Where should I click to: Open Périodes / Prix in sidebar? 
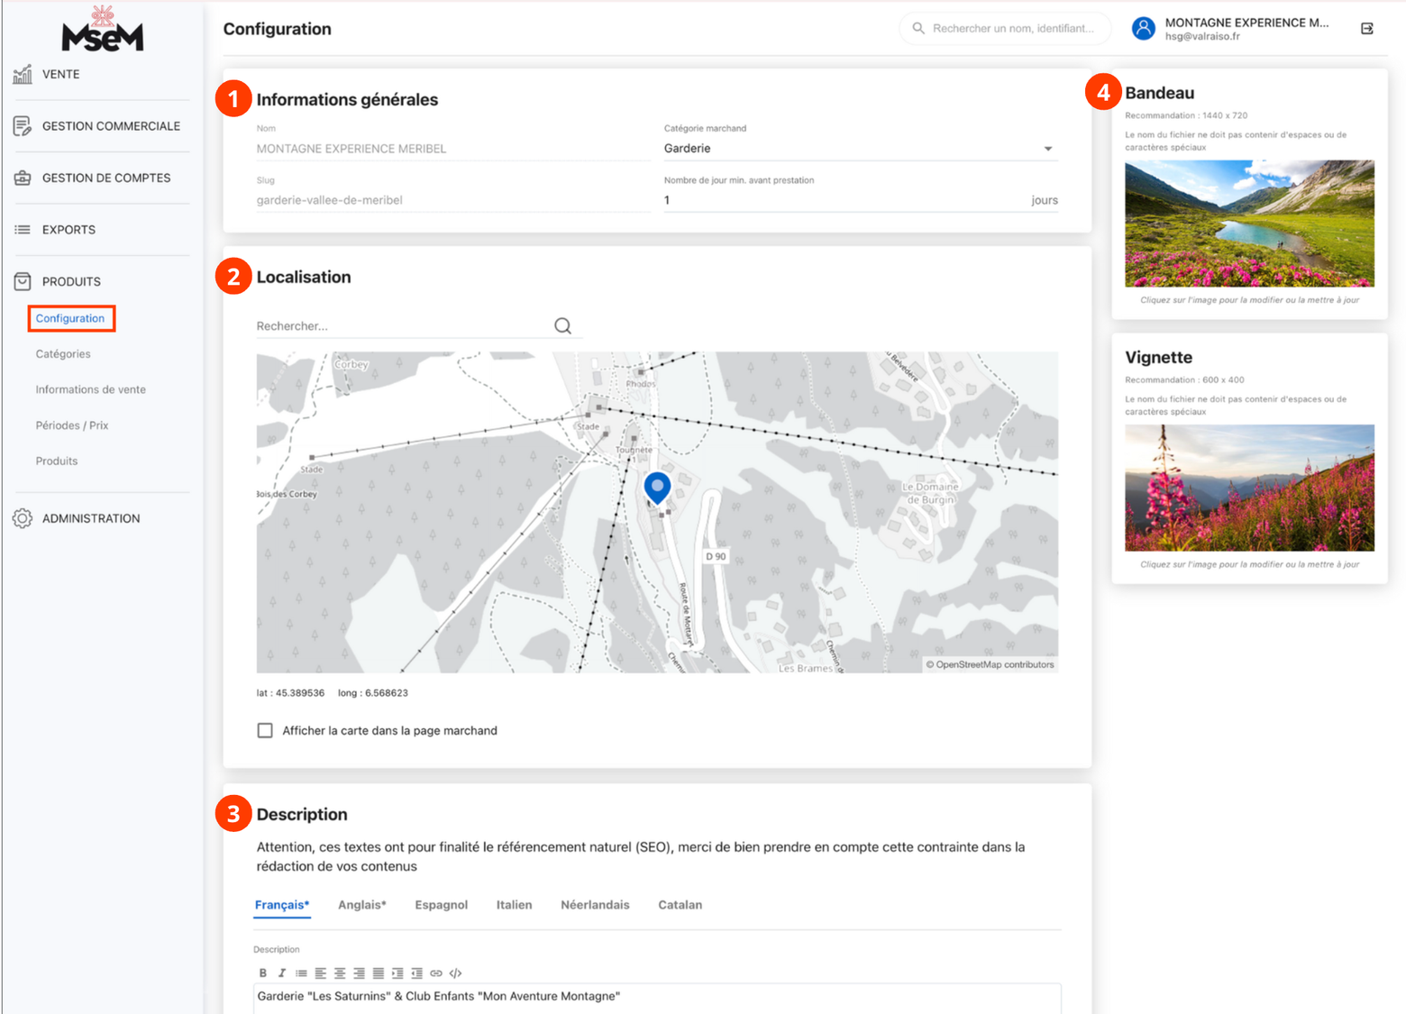(x=72, y=425)
